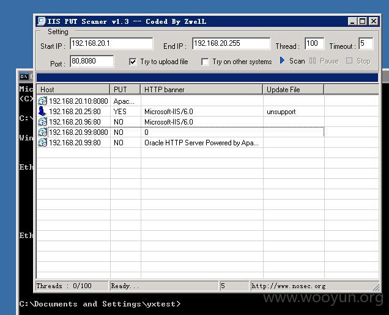Viewport: 389px width, 315px height.
Task: Click the command prompt line 'C:\Documents and Settings\yxtest>'
Action: coord(100,304)
